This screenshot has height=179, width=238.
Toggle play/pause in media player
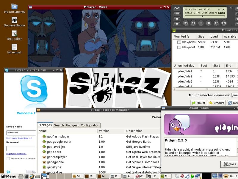click(201, 23)
